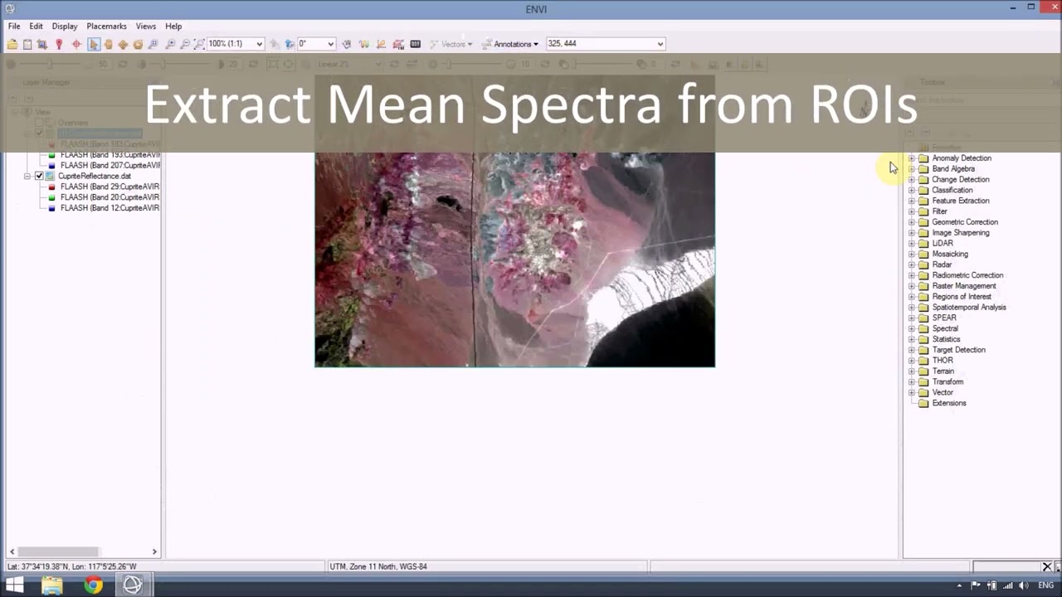The width and height of the screenshot is (1062, 597).
Task: Expand the Regions of Interest toolbox folder
Action: click(x=911, y=296)
